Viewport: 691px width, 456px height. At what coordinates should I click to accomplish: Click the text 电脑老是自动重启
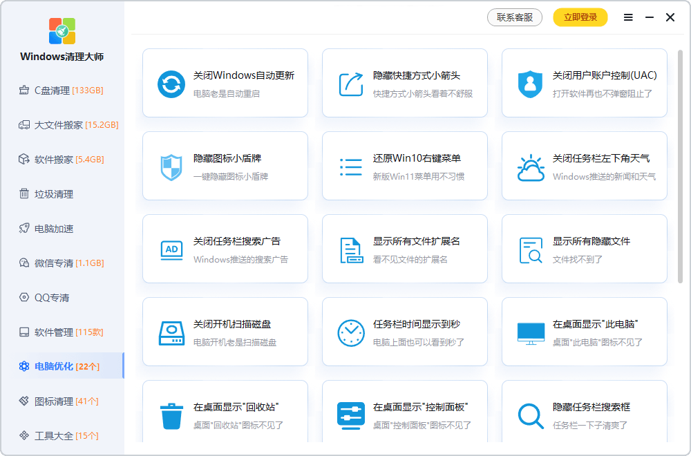pyautogui.click(x=227, y=94)
